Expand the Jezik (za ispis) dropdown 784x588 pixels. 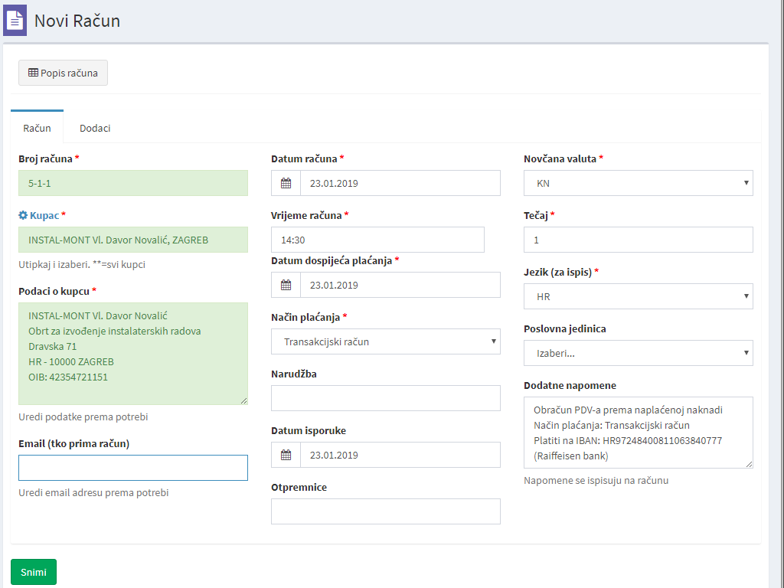click(x=638, y=297)
